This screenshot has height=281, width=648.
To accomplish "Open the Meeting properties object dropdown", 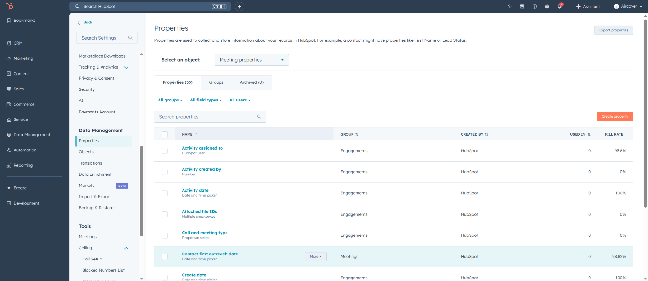I will pyautogui.click(x=252, y=60).
